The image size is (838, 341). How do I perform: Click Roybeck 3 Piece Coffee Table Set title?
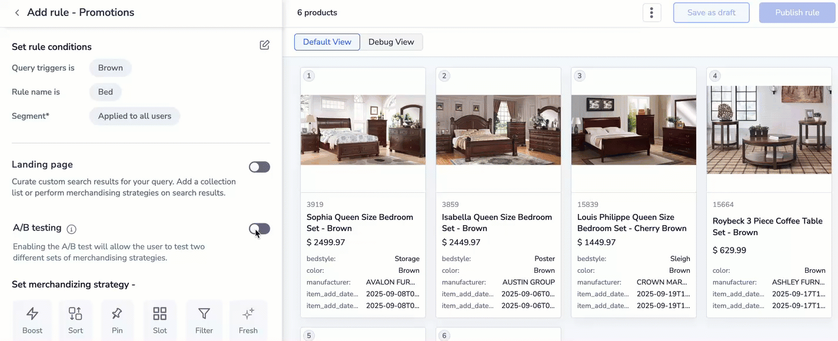point(767,226)
